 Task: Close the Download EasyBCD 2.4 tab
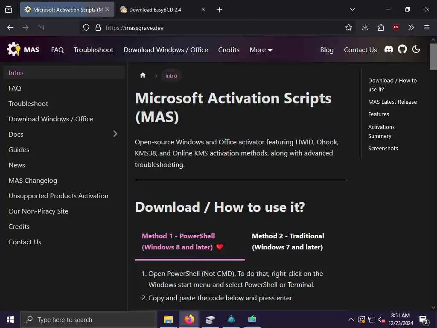(203, 9)
